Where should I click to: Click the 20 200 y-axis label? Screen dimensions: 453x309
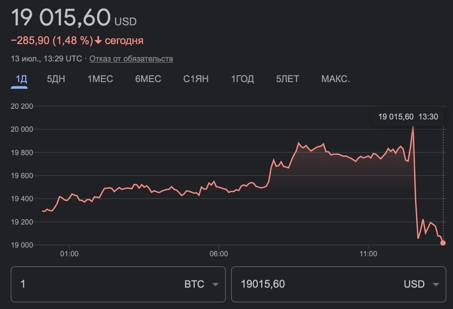click(22, 106)
